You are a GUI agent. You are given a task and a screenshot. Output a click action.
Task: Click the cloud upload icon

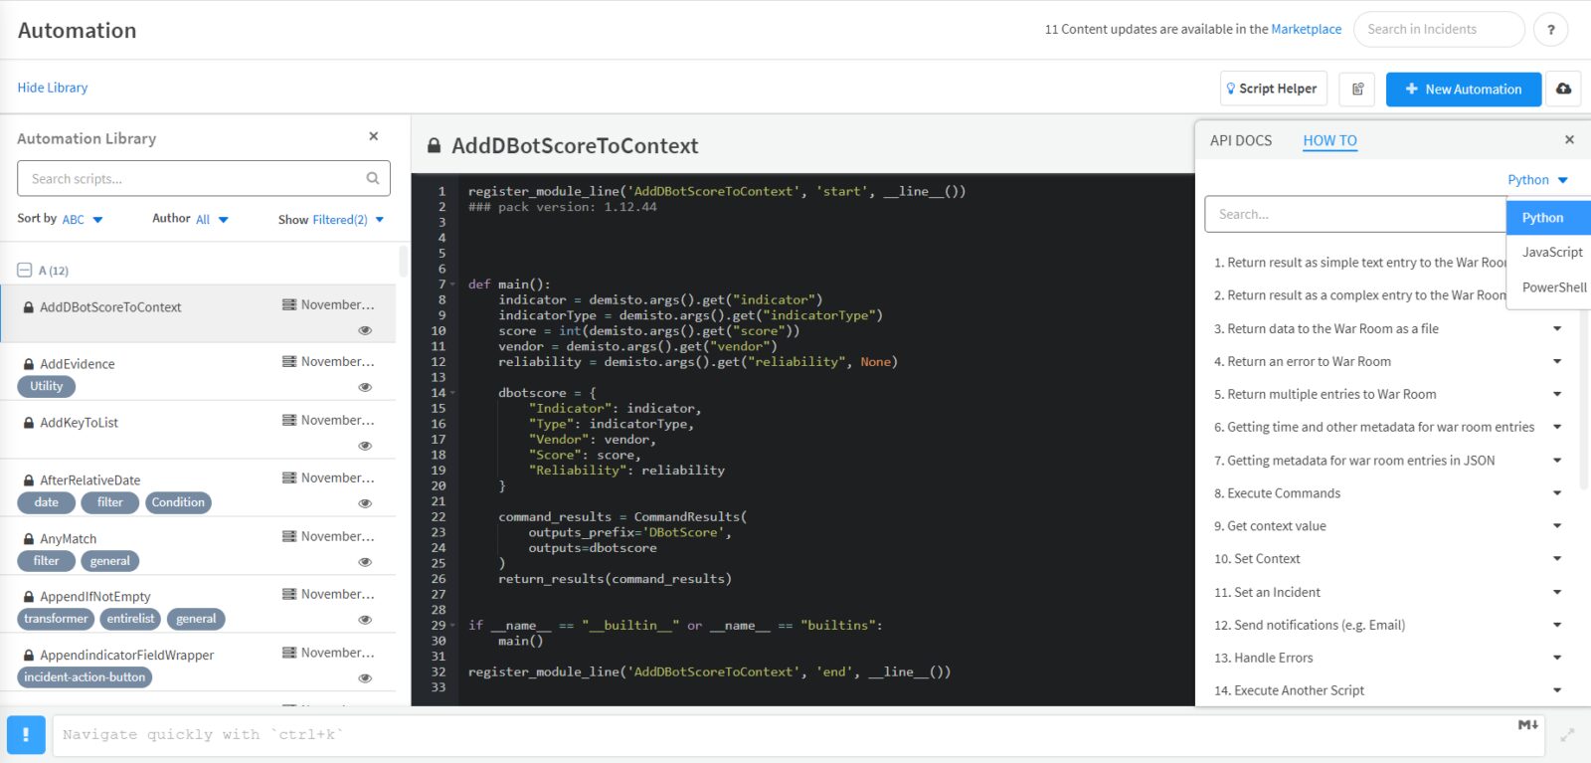[x=1564, y=89]
